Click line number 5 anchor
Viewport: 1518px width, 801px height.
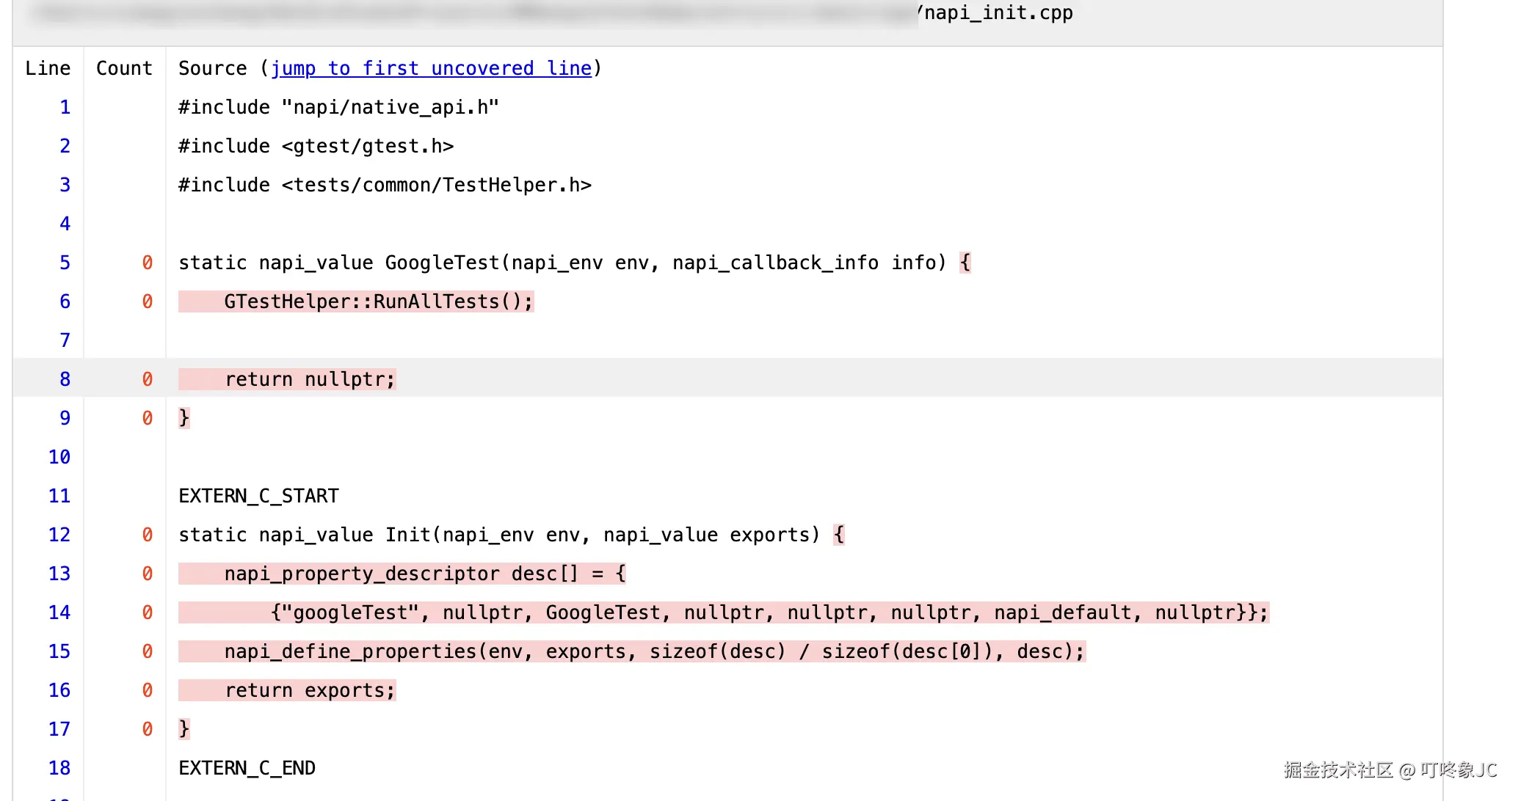tap(65, 262)
